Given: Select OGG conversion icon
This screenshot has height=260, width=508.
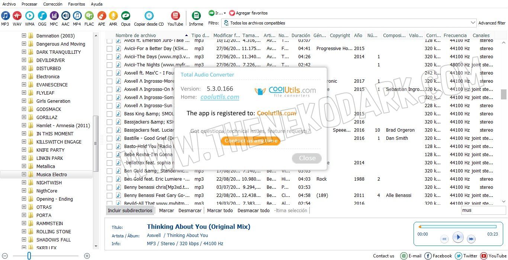Looking at the screenshot, I should pyautogui.click(x=42, y=16).
